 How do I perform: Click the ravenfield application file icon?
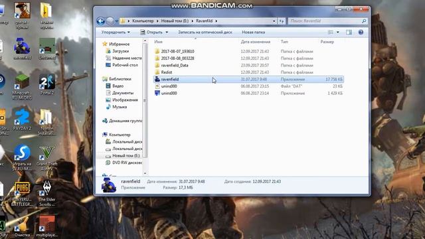pos(157,79)
